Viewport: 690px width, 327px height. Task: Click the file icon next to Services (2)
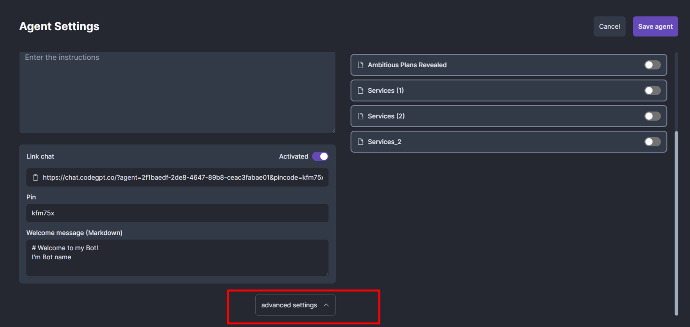coord(360,116)
